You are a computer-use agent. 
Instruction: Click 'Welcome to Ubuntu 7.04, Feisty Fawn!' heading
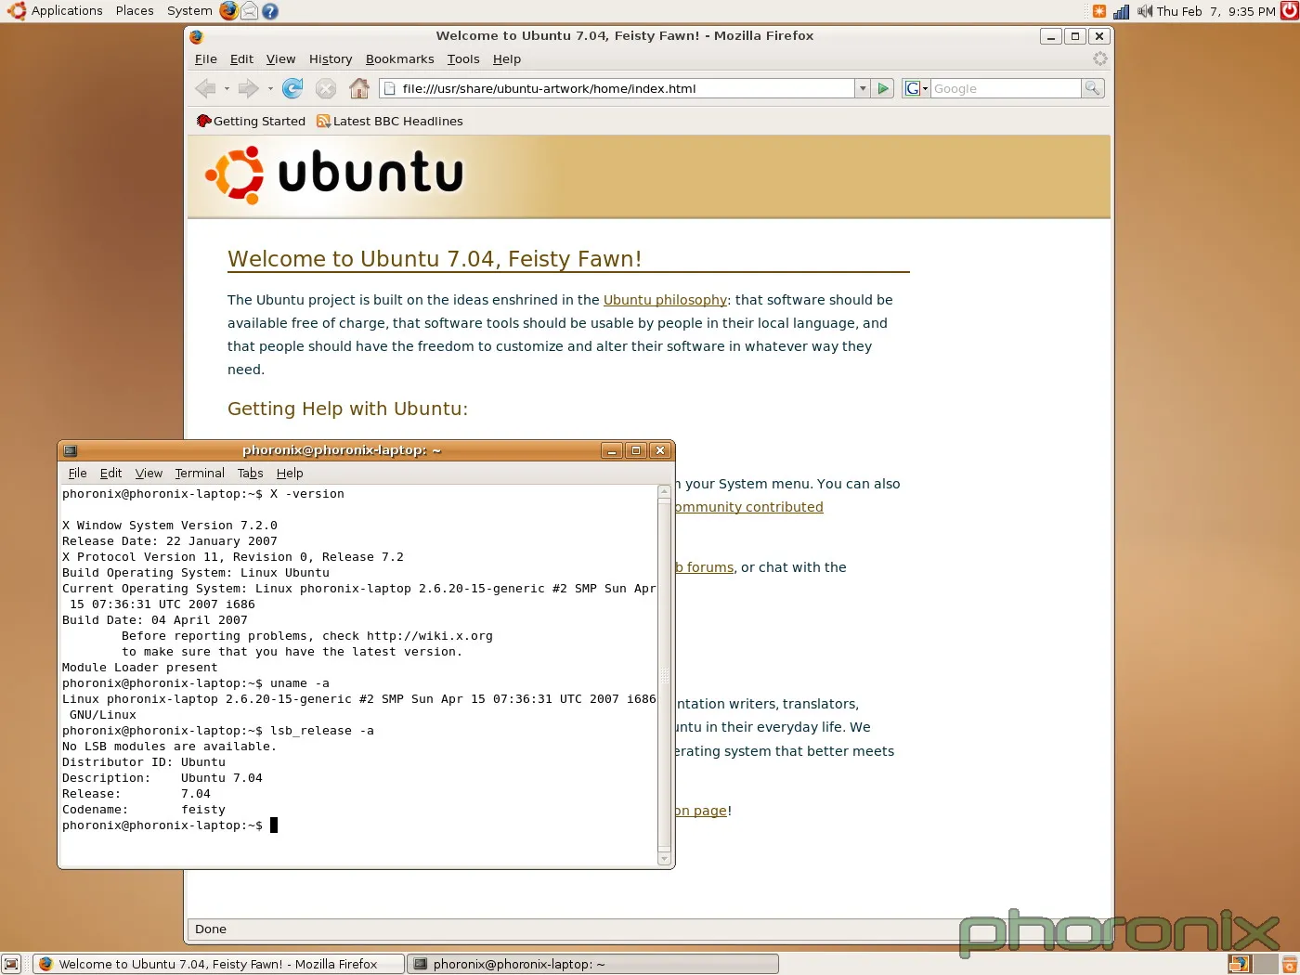coord(435,259)
